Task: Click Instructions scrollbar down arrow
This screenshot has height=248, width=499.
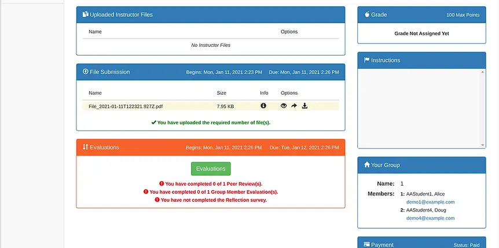Action: coord(482,145)
